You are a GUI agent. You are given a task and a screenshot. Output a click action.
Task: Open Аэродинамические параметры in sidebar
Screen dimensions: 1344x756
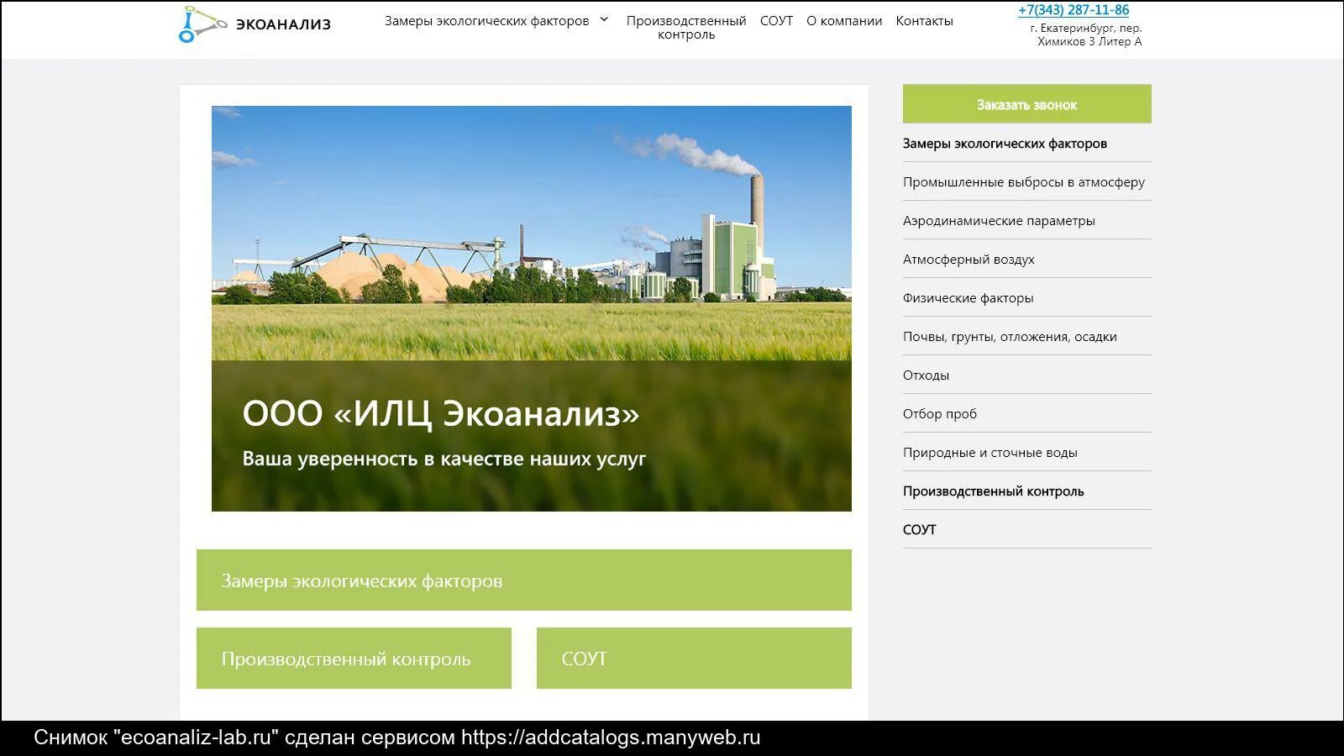click(999, 221)
